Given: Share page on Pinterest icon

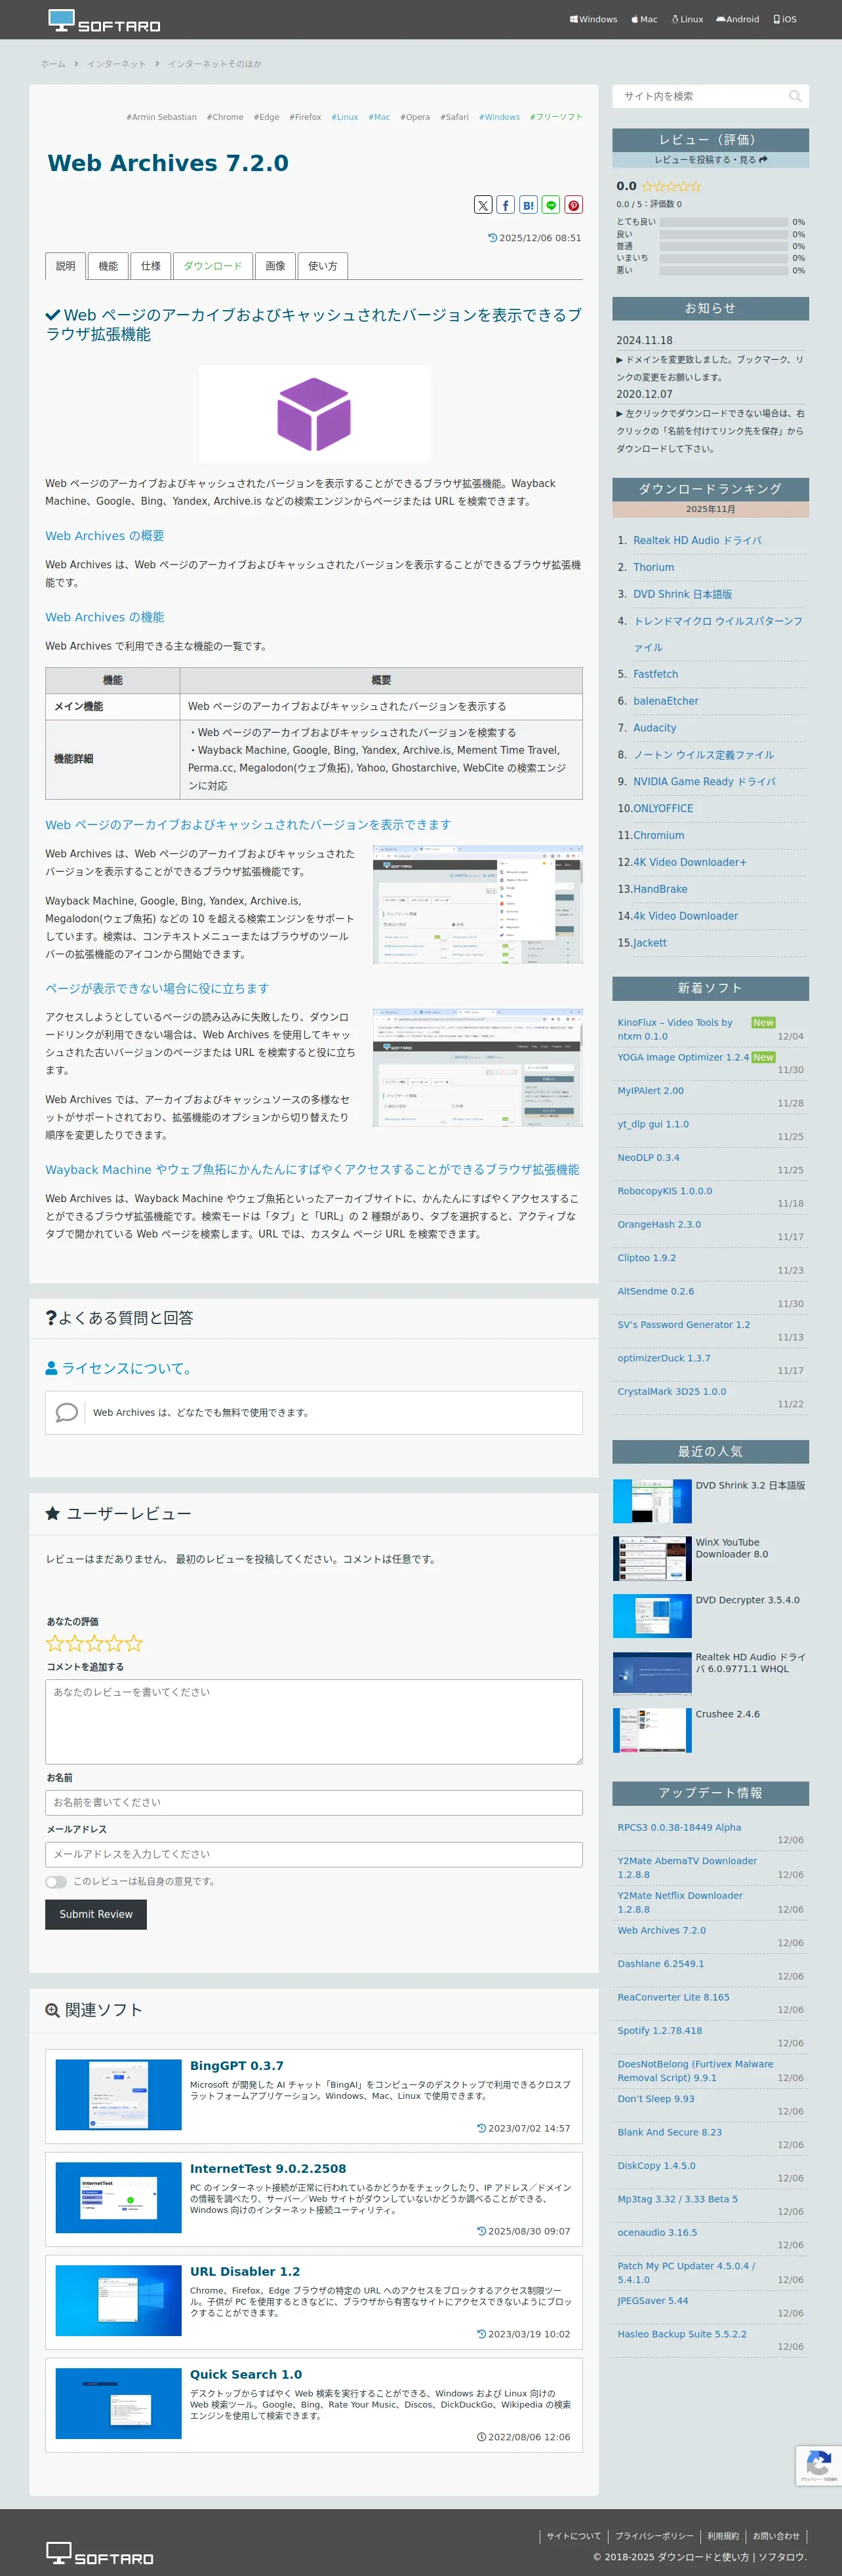Looking at the screenshot, I should click(574, 205).
